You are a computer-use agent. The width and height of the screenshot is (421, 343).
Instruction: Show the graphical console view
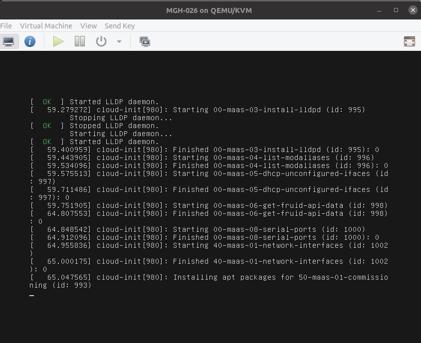click(x=8, y=41)
